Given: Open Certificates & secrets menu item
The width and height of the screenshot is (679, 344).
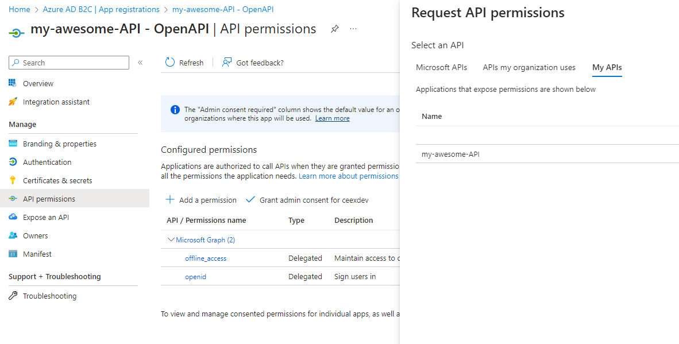Looking at the screenshot, I should pyautogui.click(x=57, y=180).
